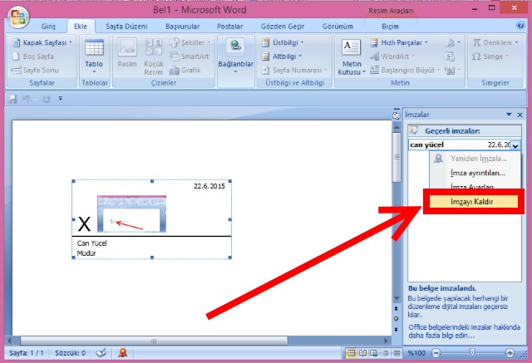Click the Resim picture icon
The width and height of the screenshot is (532, 363).
127,52
